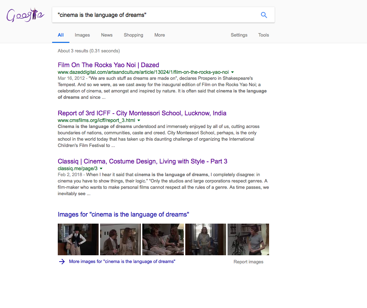Click the Google doodle logo

[25, 15]
